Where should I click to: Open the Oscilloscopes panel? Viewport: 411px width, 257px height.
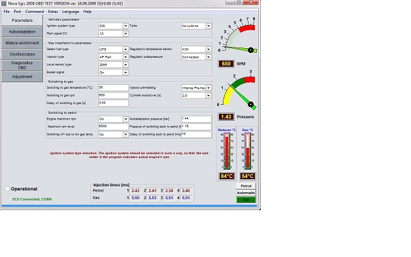(22, 54)
